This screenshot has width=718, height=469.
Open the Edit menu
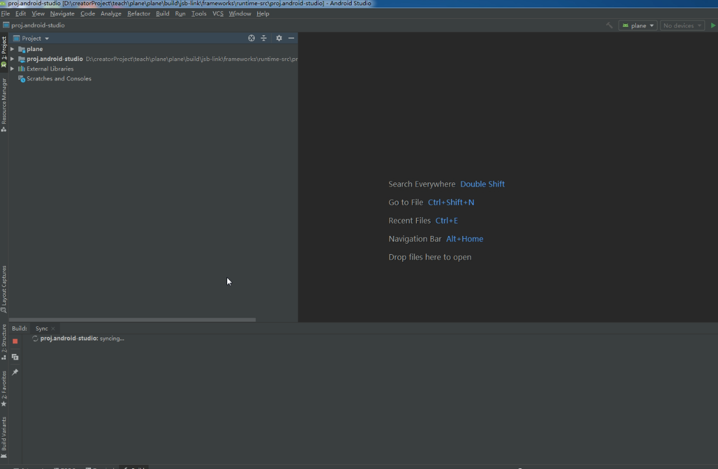(21, 14)
